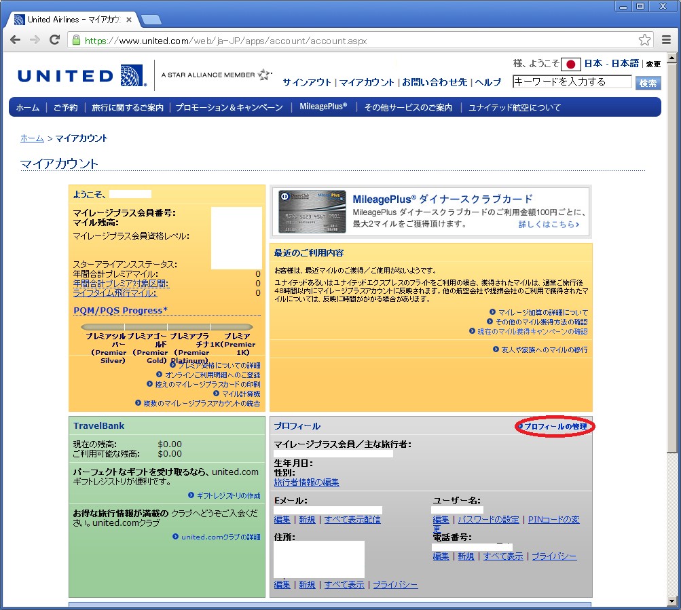The height and width of the screenshot is (610, 681).
Task: Click すべて表示 under 電話番号
Action: tap(503, 556)
